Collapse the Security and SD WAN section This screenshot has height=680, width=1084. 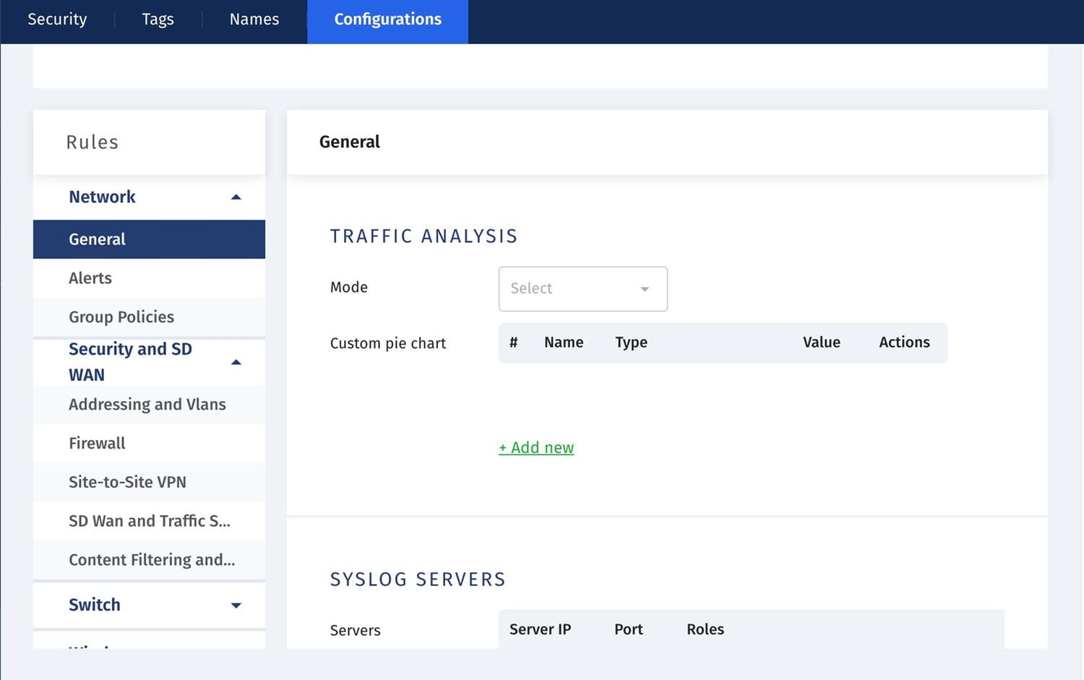pos(236,362)
